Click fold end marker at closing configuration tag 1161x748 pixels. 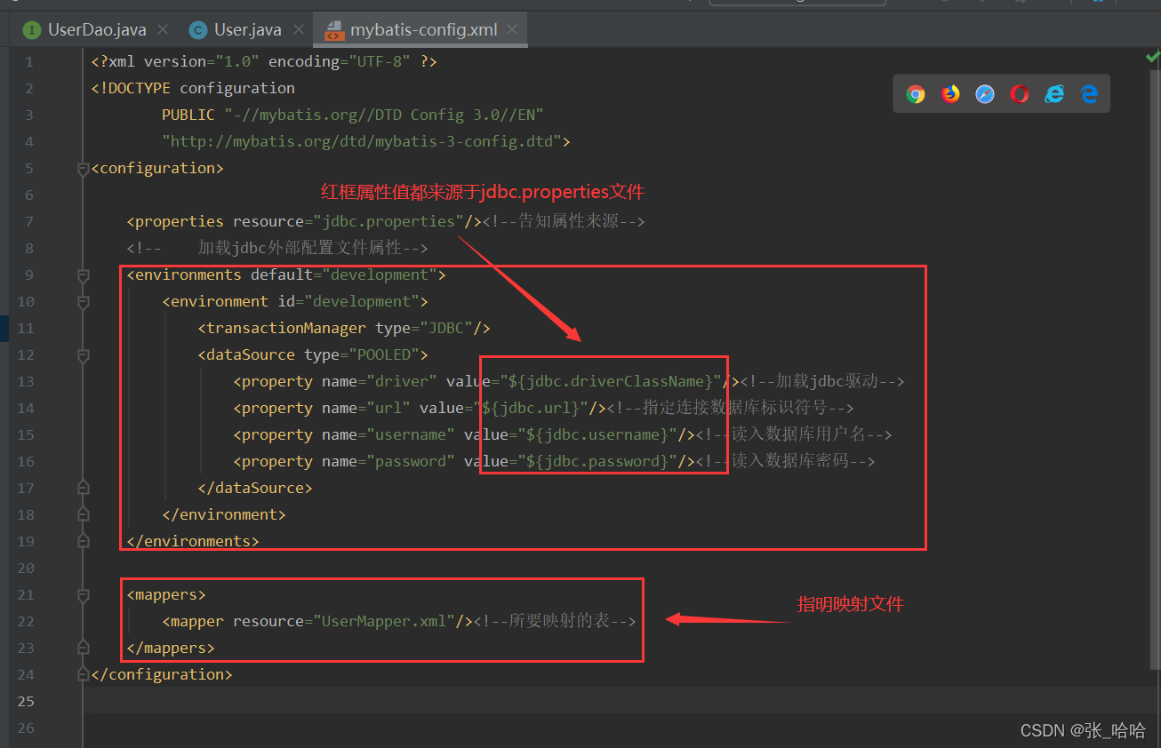[x=84, y=673]
